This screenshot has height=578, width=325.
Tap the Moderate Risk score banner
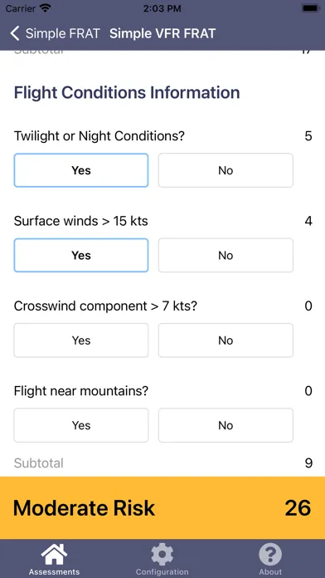162,508
